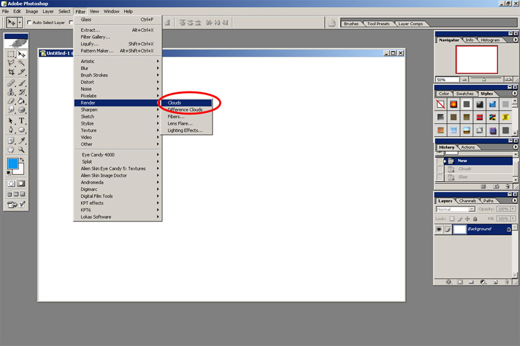This screenshot has width=520, height=346.
Task: Click navigator zoom in button
Action: (508, 79)
